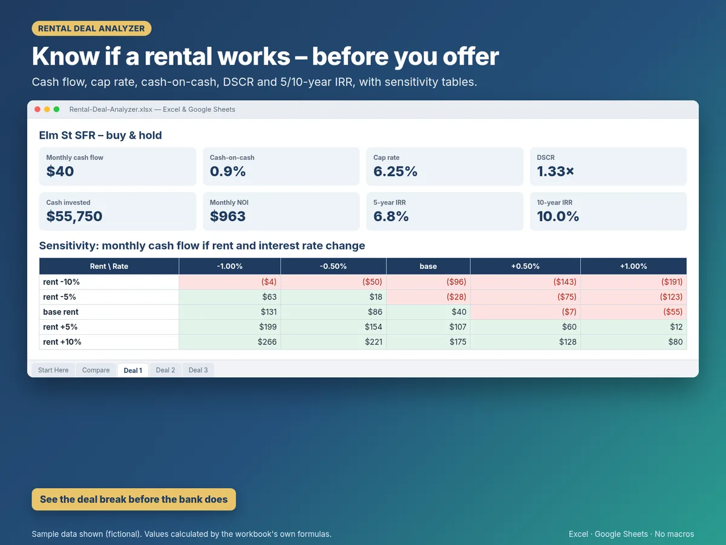726x545 pixels.
Task: Click the green maximize window dot
Action: click(x=56, y=110)
